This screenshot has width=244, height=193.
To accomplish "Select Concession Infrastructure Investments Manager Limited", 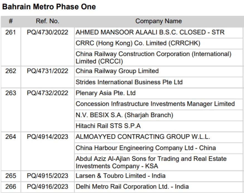I will pos(155,104).
